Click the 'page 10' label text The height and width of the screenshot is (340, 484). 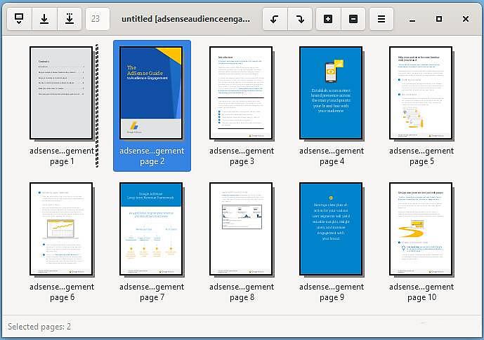(x=421, y=297)
